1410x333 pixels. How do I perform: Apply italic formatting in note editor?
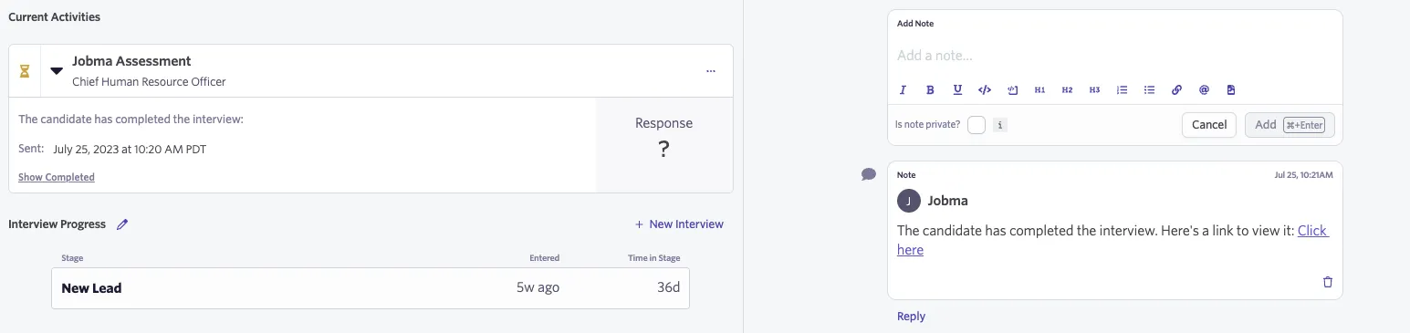pyautogui.click(x=903, y=90)
